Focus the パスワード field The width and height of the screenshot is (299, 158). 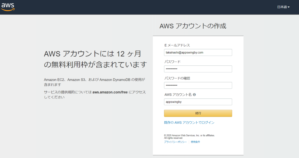tap(198, 69)
